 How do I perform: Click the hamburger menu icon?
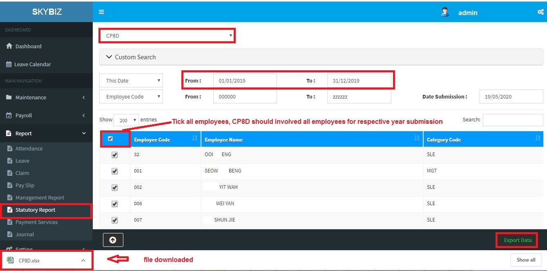click(x=101, y=12)
